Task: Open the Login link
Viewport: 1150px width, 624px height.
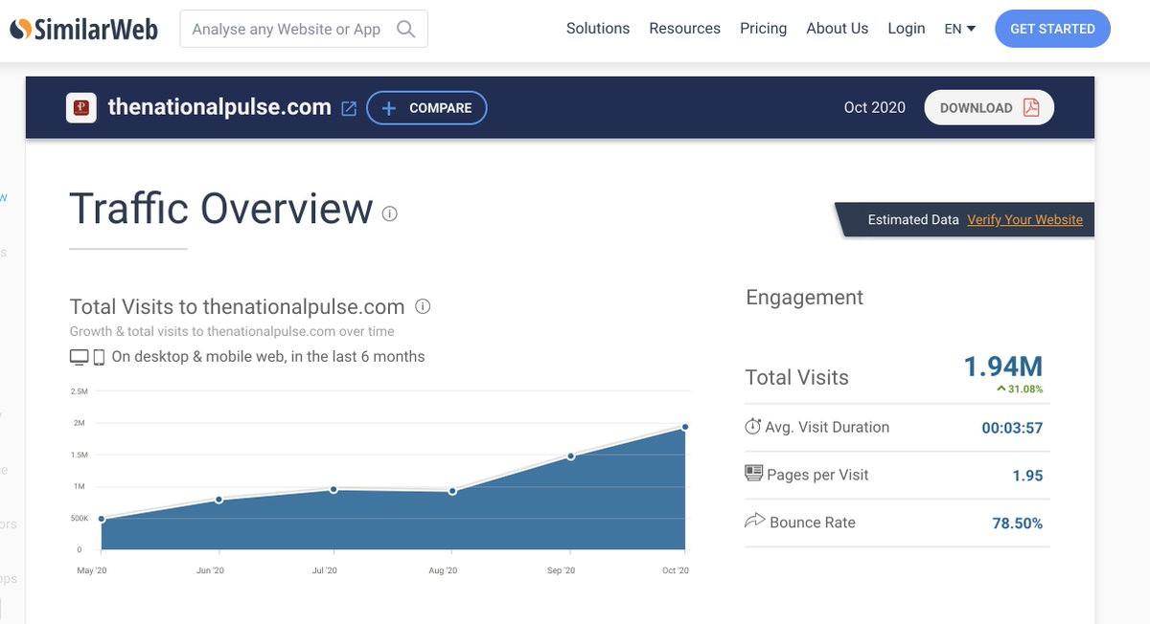Action: 906,29
